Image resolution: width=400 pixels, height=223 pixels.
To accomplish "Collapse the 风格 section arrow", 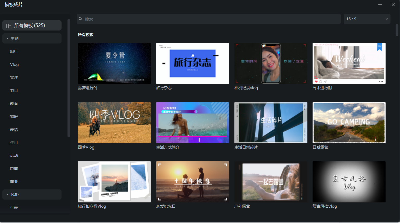I will pyautogui.click(x=7, y=195).
